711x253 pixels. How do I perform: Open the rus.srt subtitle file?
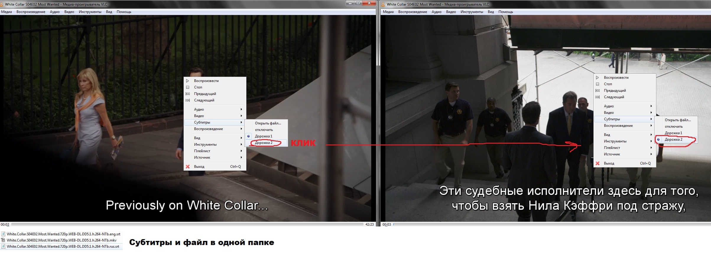(x=63, y=247)
